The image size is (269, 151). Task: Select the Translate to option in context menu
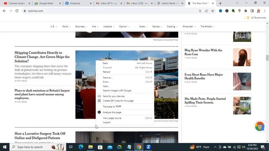point(125,107)
